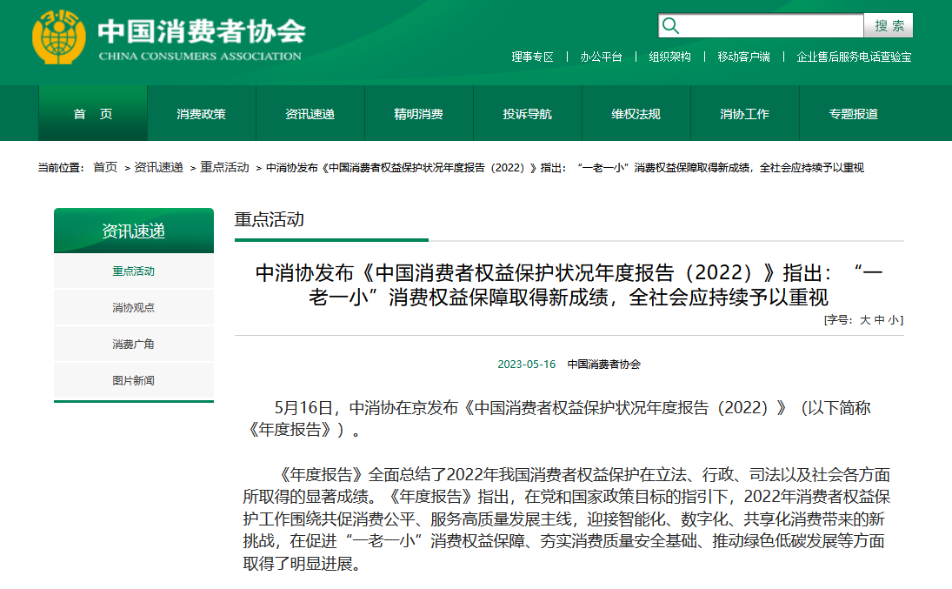Open 移动客户端 link
This screenshot has height=589, width=952.
point(743,57)
